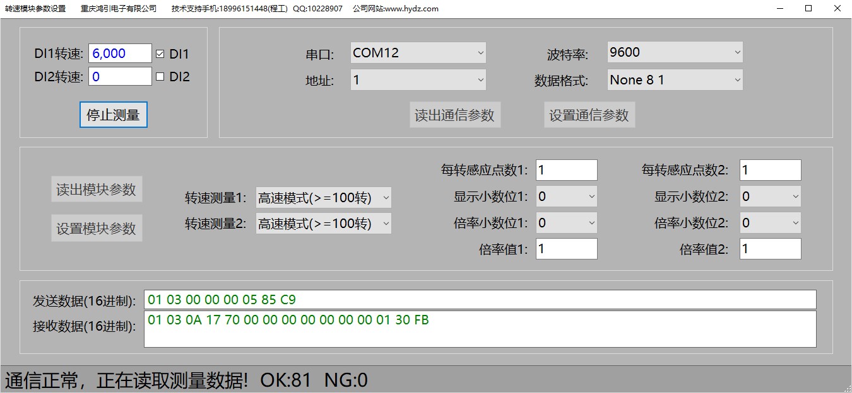This screenshot has height=393, width=852.
Task: Uncheck the DI1 checkbox
Action: pos(160,54)
